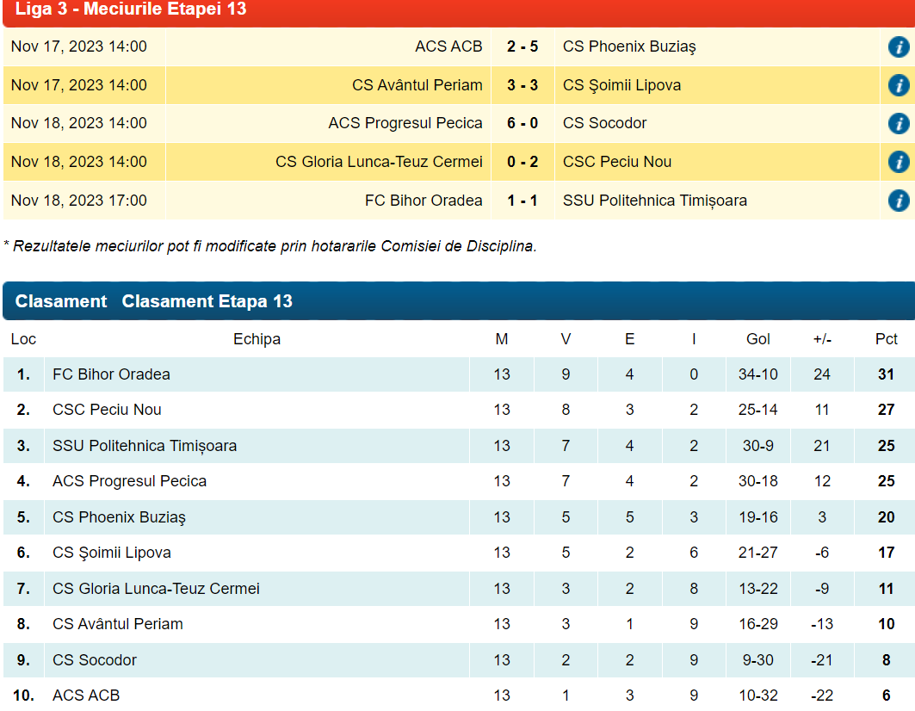Open info icon for Progresul Pecica match

point(898,123)
